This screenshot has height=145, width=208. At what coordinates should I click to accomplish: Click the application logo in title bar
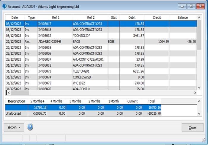4,6
